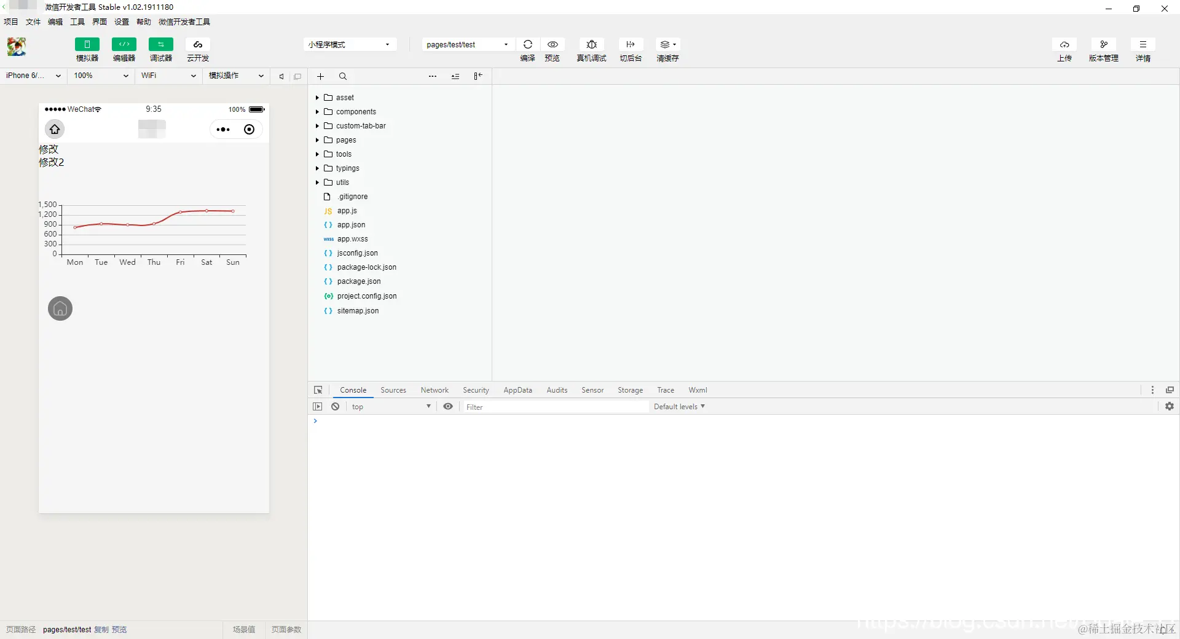The image size is (1180, 639).
Task: Open the iPhone 6 device dropdown
Action: 33,76
